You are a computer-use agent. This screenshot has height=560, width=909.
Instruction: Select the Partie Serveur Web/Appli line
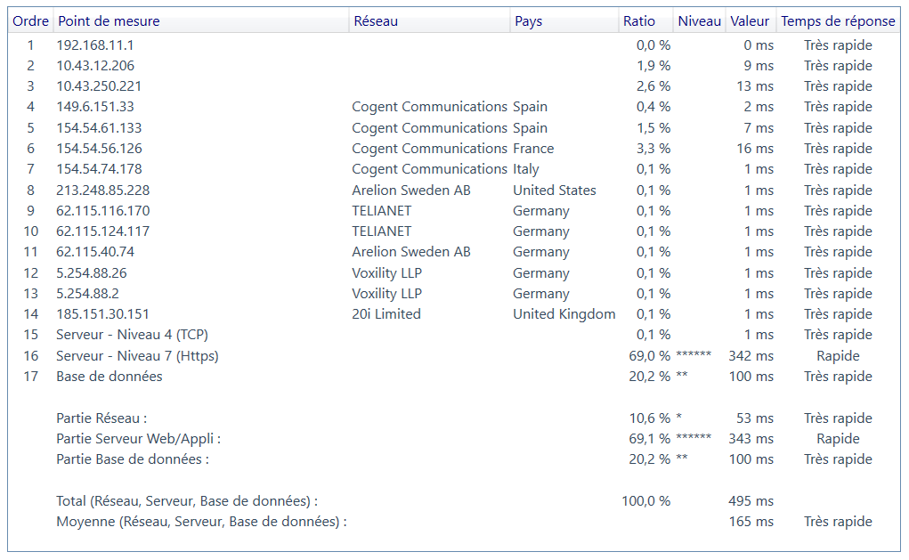tap(454, 439)
